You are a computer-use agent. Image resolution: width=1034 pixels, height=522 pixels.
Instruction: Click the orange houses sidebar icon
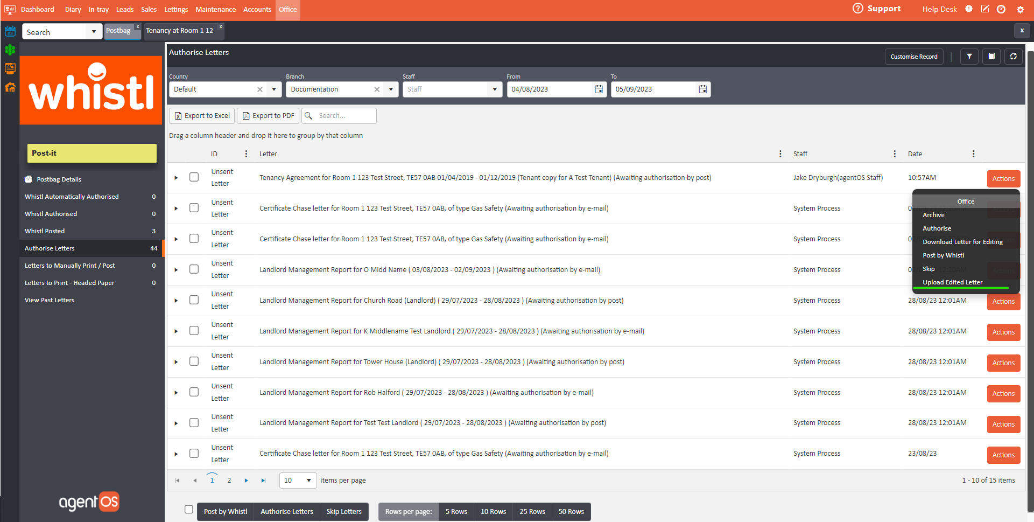click(10, 87)
